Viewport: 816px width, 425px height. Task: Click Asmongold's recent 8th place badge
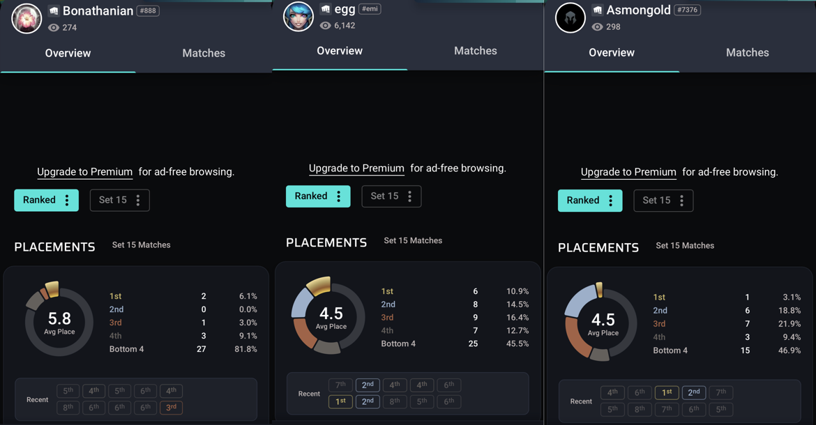(640, 409)
